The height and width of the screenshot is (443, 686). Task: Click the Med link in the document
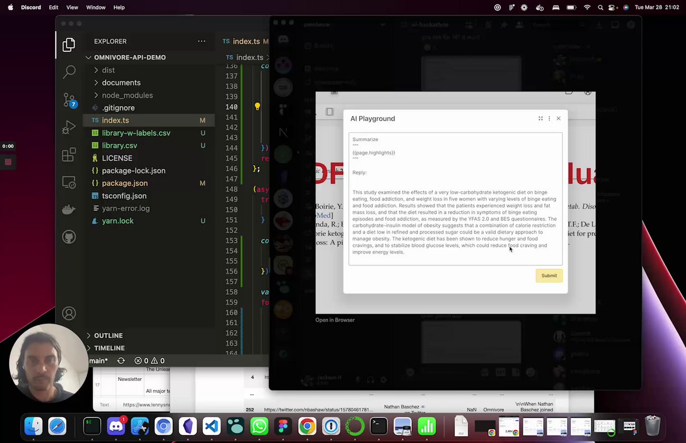point(324,215)
